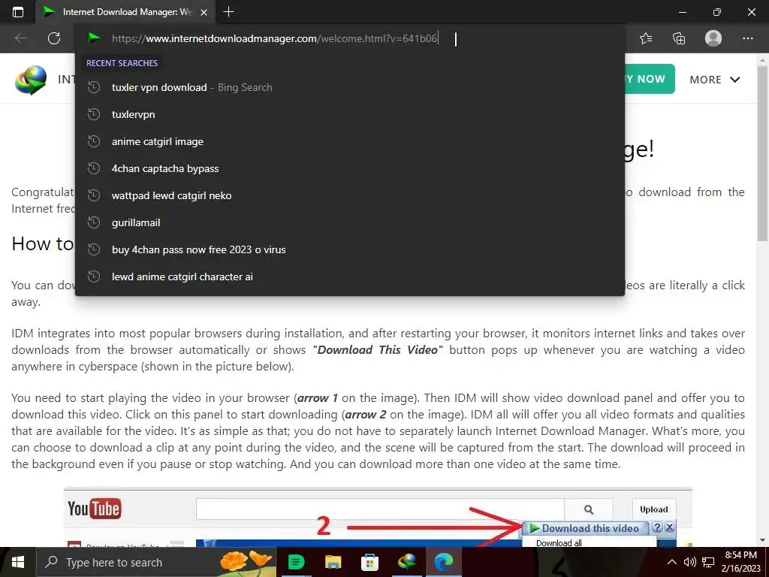Open a new browser tab

pos(228,12)
